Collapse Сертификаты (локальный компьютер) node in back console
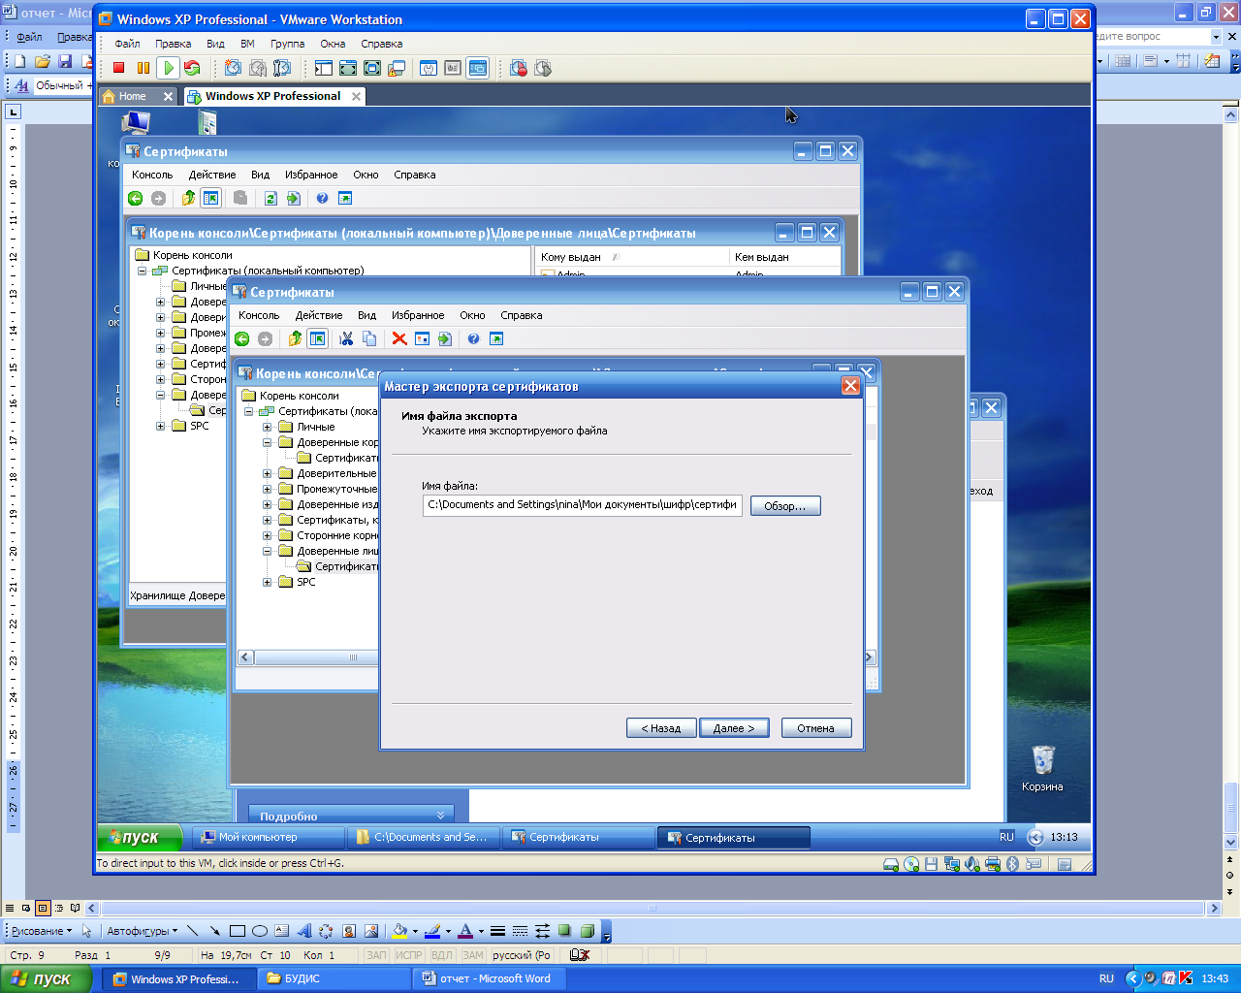1241x993 pixels. tap(142, 271)
